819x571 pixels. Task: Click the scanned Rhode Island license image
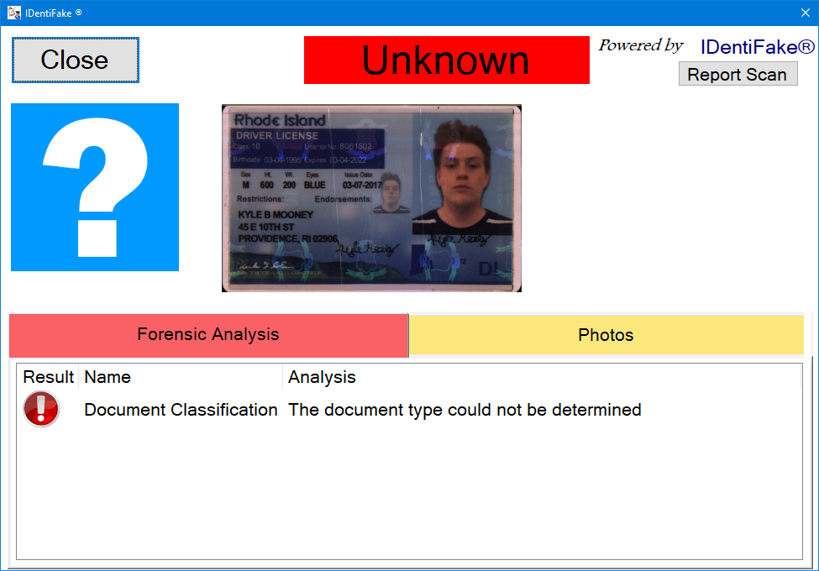[371, 198]
